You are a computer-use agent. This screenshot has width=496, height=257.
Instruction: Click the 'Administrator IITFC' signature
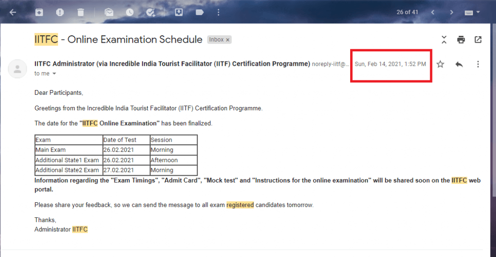(x=61, y=229)
